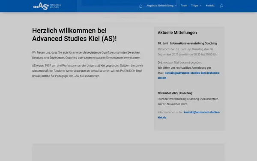This screenshot has width=257, height=161.
Task: Click the 'Herzlich willkommen bei Advanced Studies Kiel' heading
Action: pyautogui.click(x=74, y=35)
